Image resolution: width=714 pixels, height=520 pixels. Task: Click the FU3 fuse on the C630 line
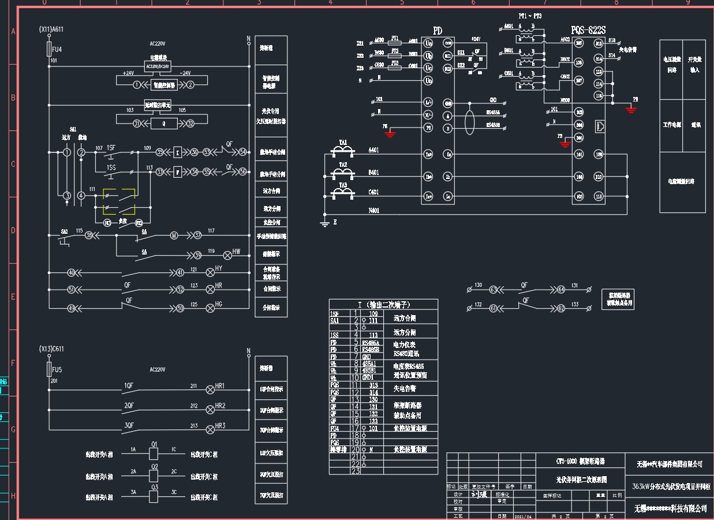point(395,67)
